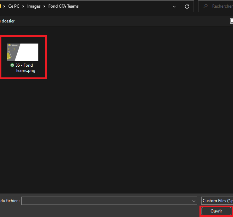Viewport: 233px width, 217px height.
Task: Click the 36 - Fond Teams.png filename label
Action: (25, 68)
